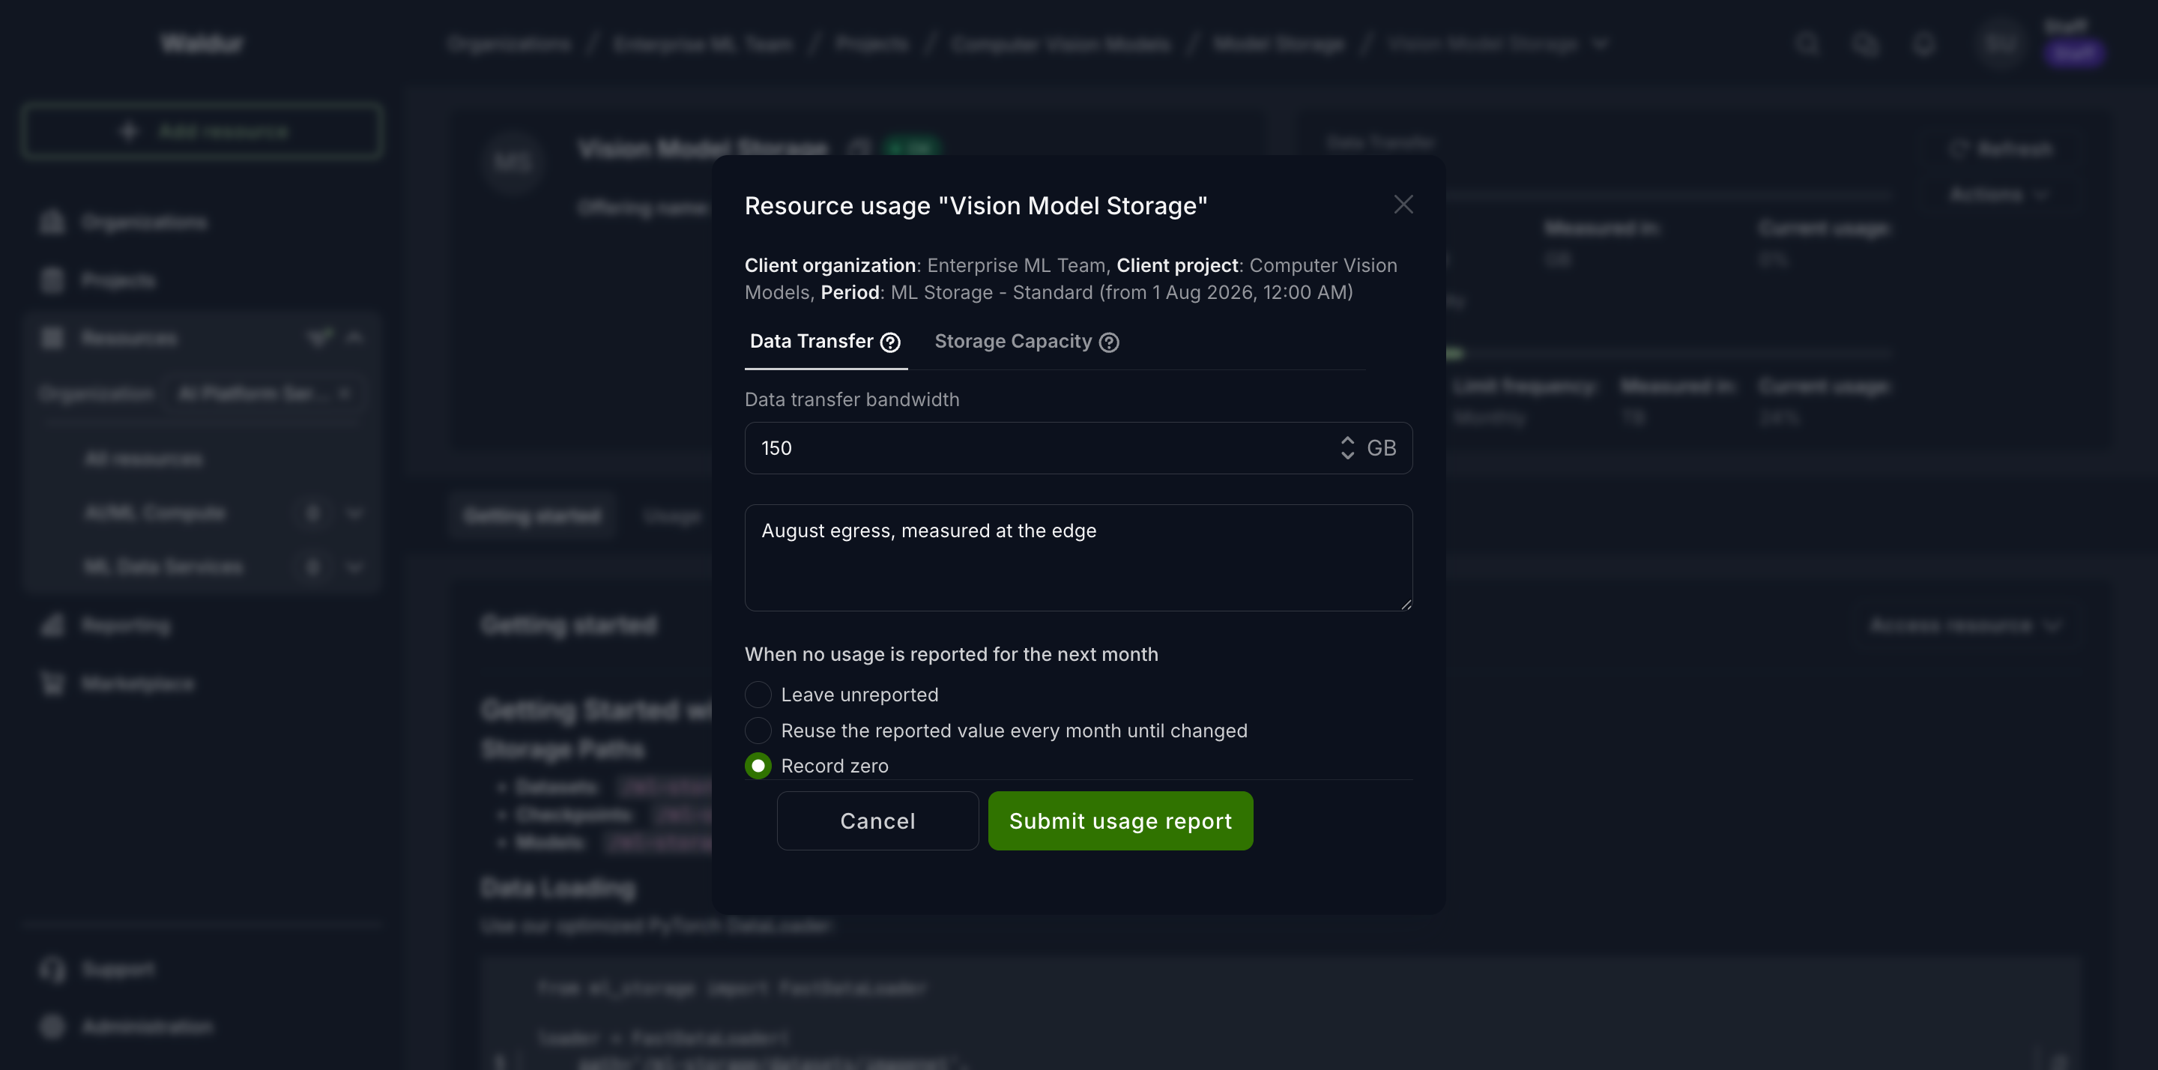The height and width of the screenshot is (1070, 2158).
Task: Click the search icon in top bar
Action: [x=1807, y=43]
